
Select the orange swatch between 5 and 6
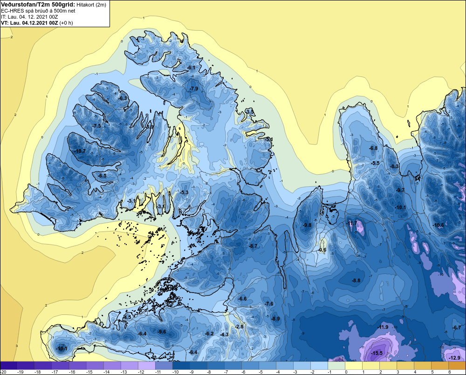pyautogui.click(x=440, y=366)
